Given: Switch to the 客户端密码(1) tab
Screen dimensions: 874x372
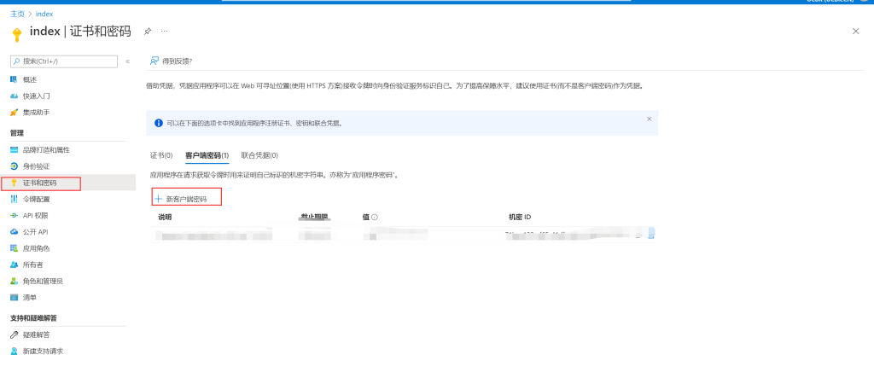Looking at the screenshot, I should pos(207,154).
